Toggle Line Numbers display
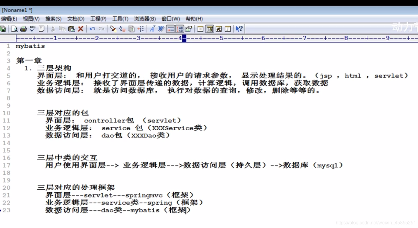 (x=179, y=29)
